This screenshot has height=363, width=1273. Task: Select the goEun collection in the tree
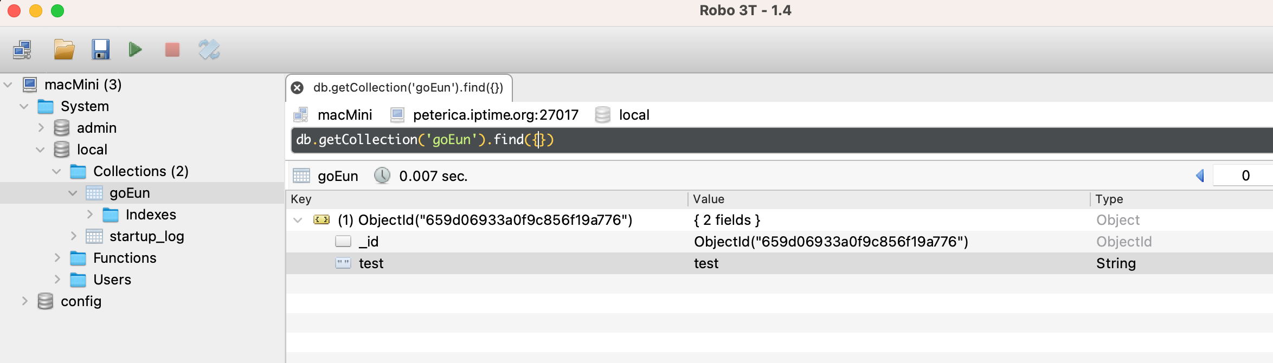(130, 193)
